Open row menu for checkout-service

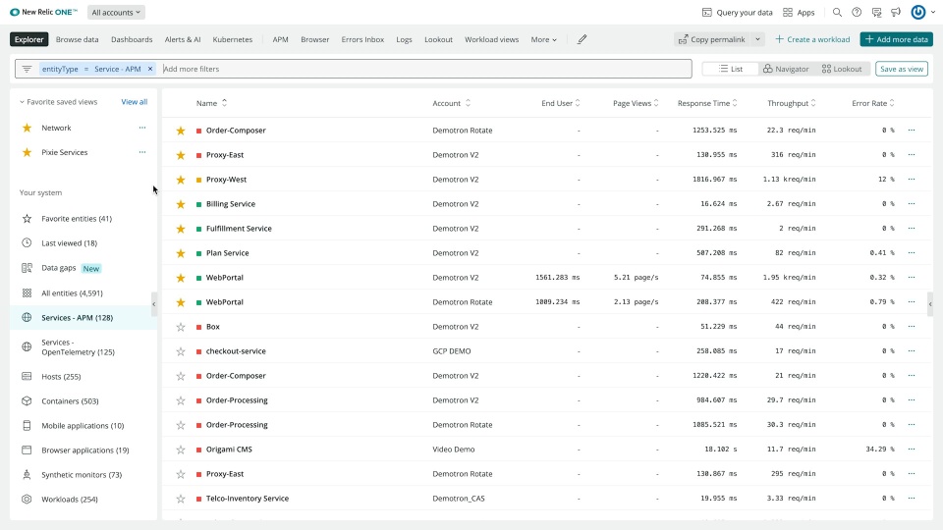(x=912, y=351)
